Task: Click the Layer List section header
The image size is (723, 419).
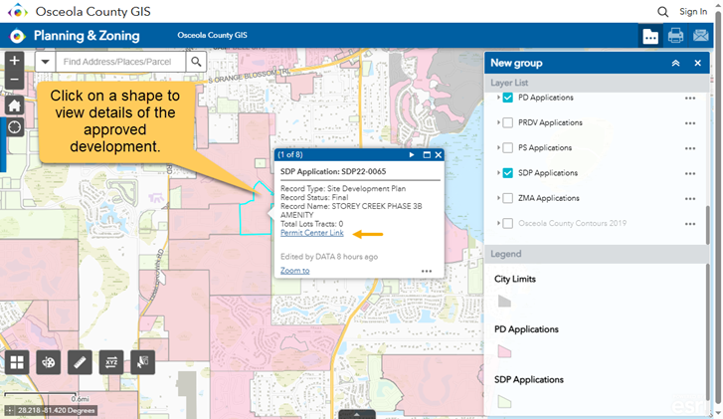Action: [x=597, y=83]
